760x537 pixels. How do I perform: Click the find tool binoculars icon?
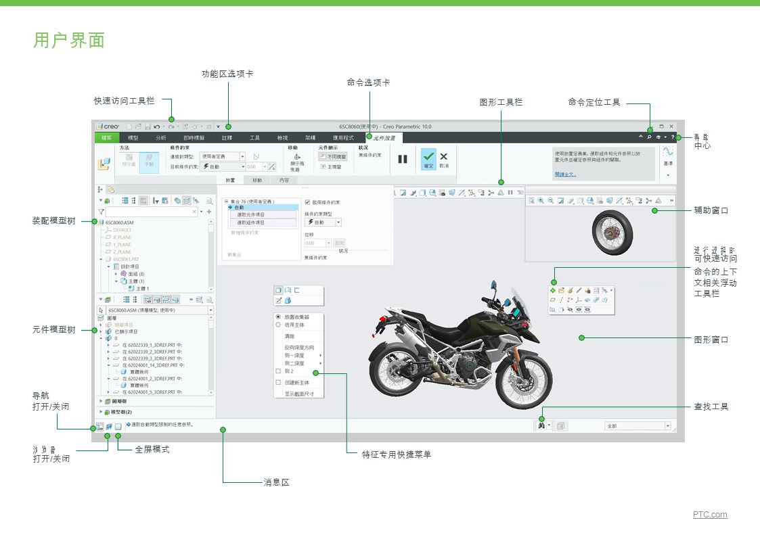point(541,425)
